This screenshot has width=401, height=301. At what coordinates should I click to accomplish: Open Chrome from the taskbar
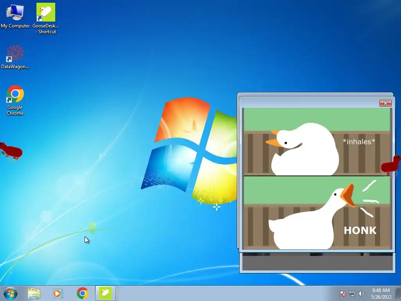pyautogui.click(x=82, y=293)
